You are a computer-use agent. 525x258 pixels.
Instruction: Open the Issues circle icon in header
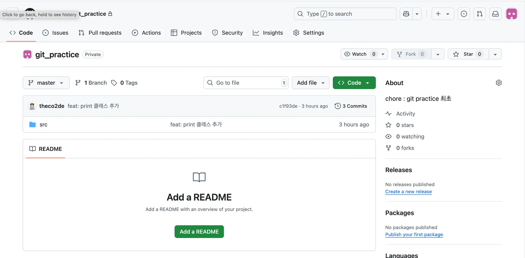click(464, 14)
